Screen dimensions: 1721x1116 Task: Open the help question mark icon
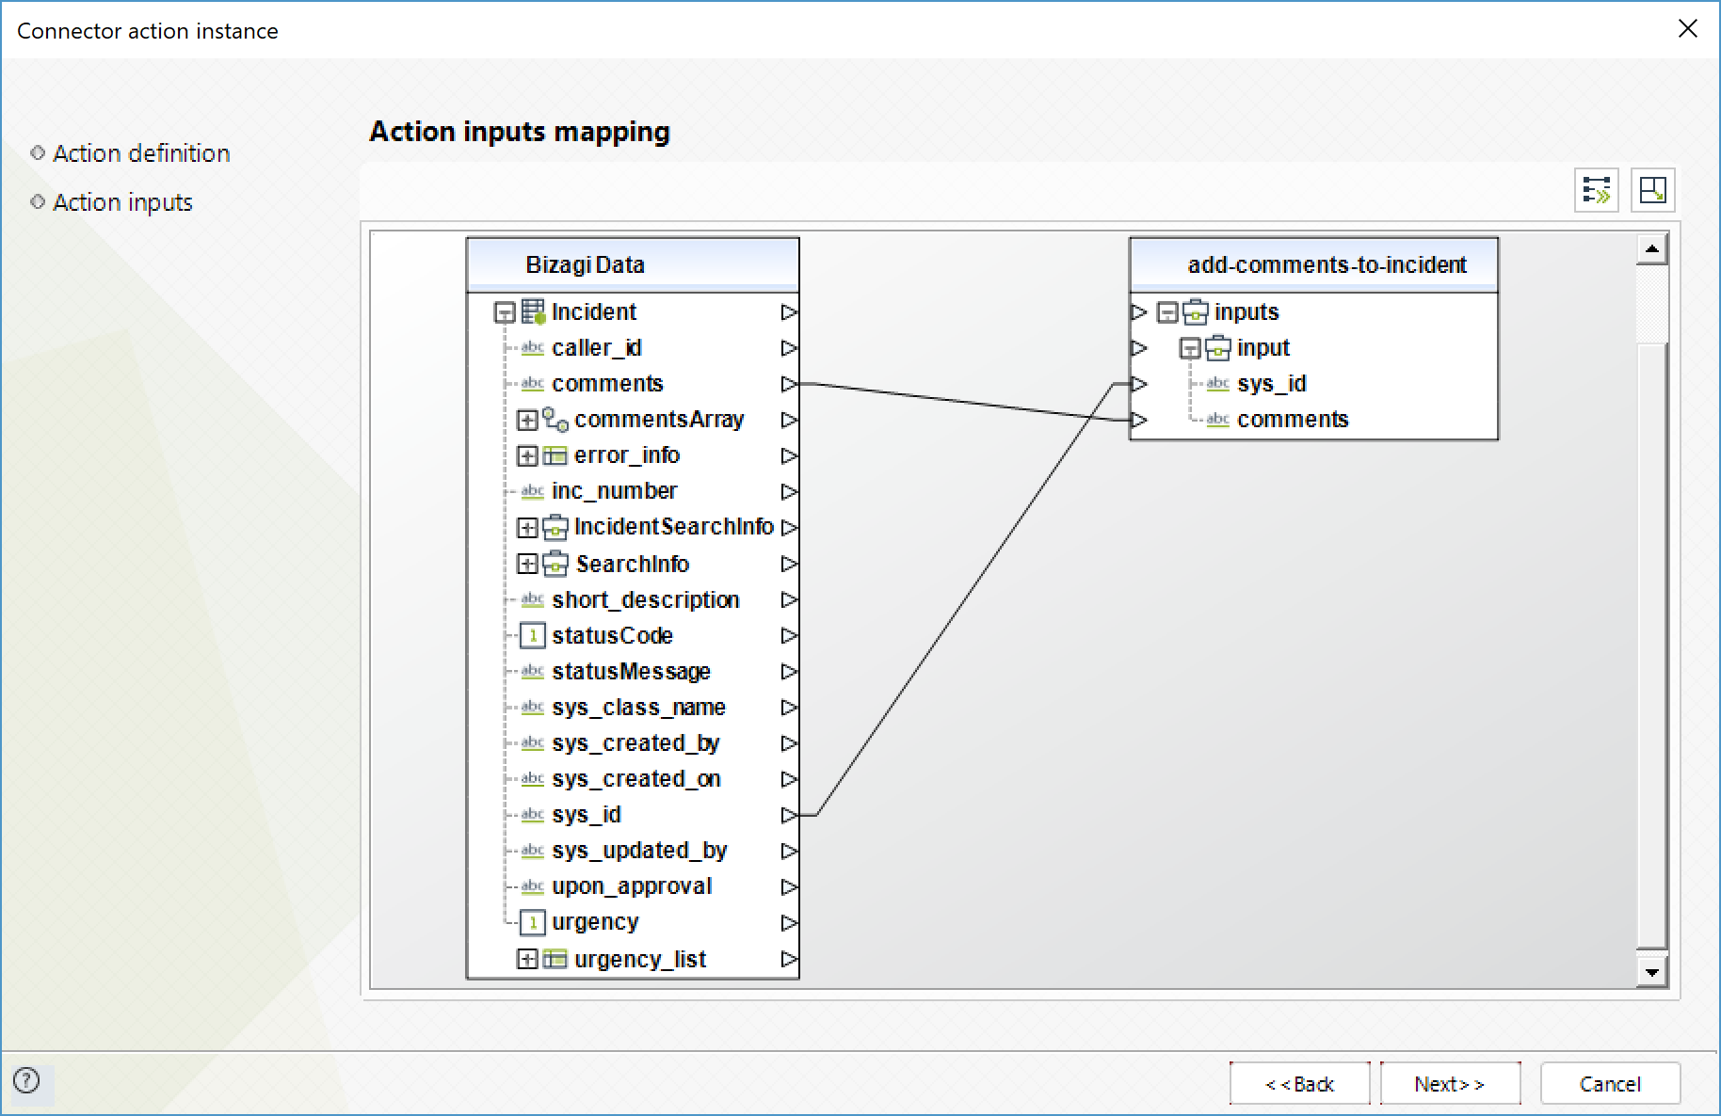tap(26, 1080)
